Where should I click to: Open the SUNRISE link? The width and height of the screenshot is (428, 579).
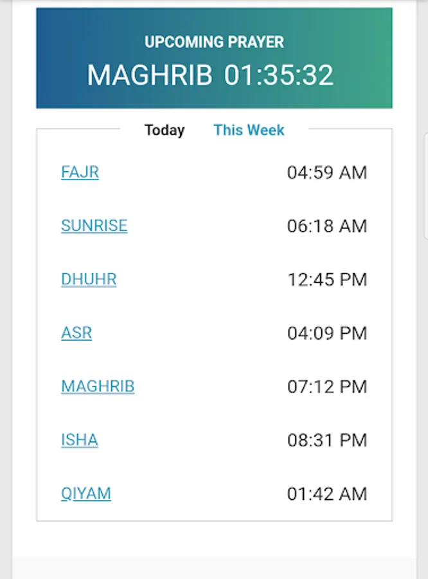click(94, 226)
